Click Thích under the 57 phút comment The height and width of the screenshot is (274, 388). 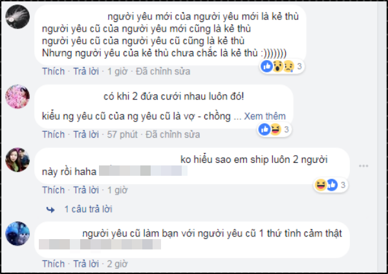[54, 134]
